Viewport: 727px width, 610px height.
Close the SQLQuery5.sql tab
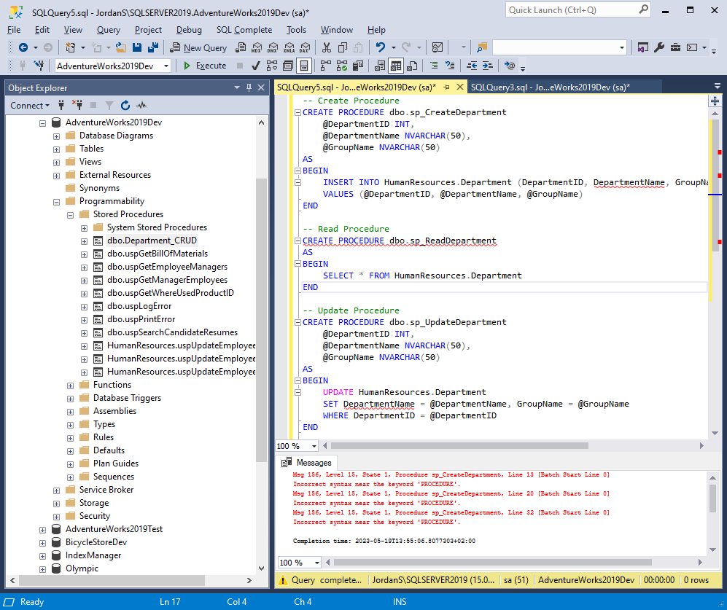click(x=460, y=87)
